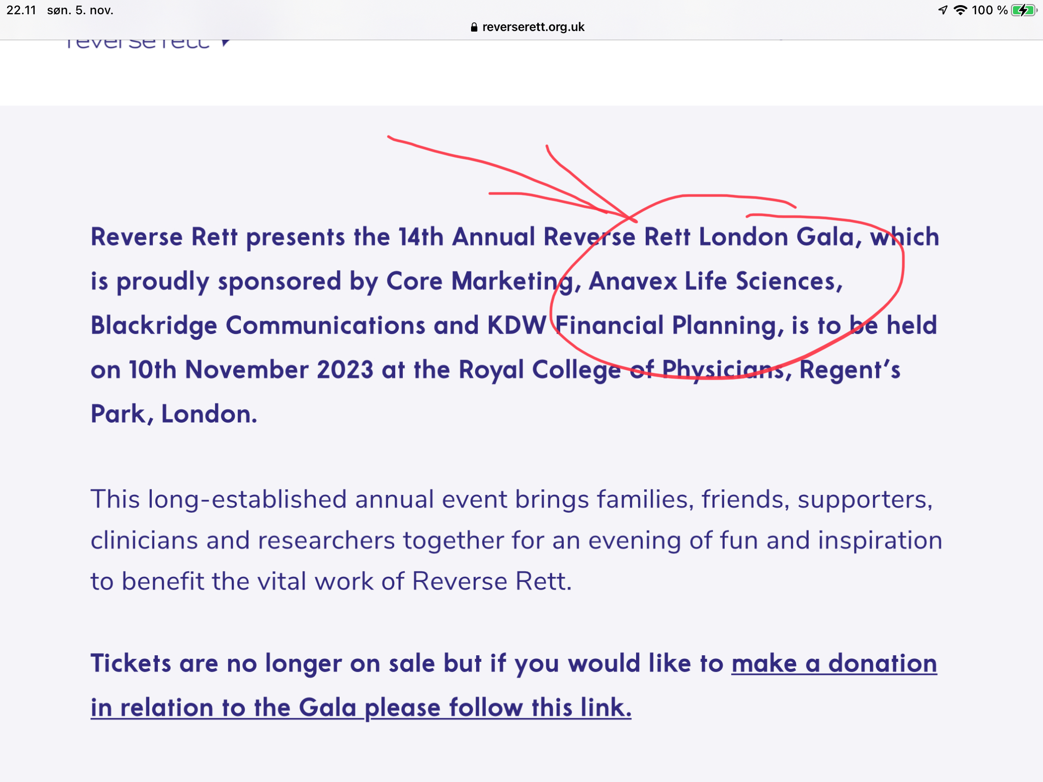Click the '10th November 2023' date text
Viewport: 1043px width, 782px height.
coord(251,370)
